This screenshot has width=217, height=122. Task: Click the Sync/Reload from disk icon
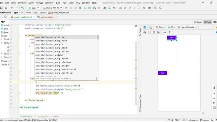[6, 8]
